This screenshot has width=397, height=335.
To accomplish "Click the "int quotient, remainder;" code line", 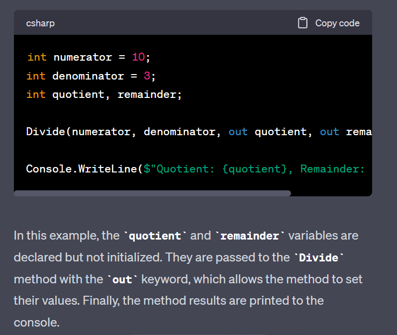I will (104, 94).
